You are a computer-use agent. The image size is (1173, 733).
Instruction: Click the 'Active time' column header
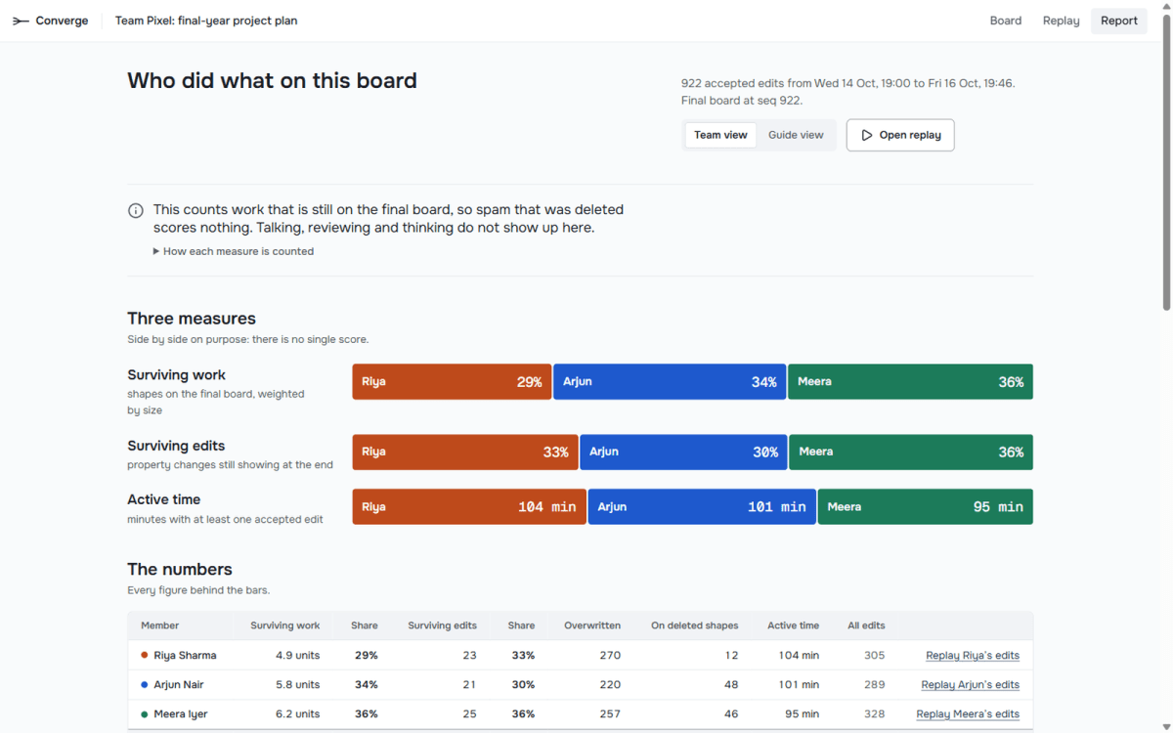point(794,625)
